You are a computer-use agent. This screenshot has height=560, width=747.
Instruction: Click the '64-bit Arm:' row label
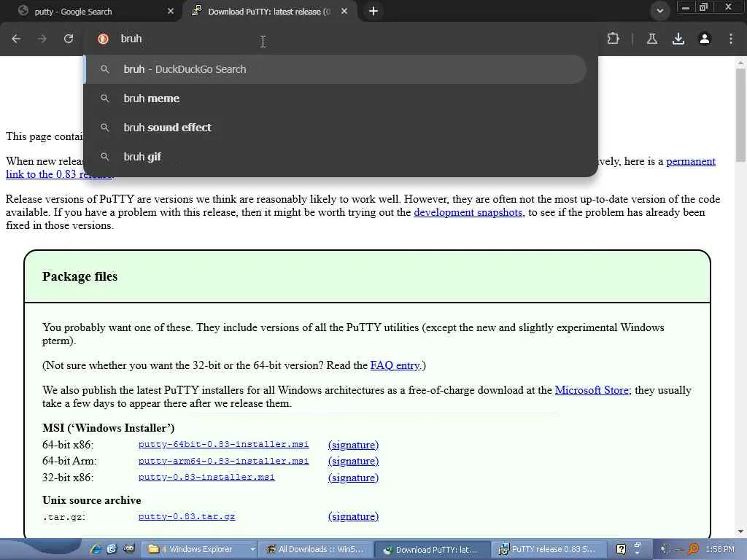pyautogui.click(x=69, y=461)
